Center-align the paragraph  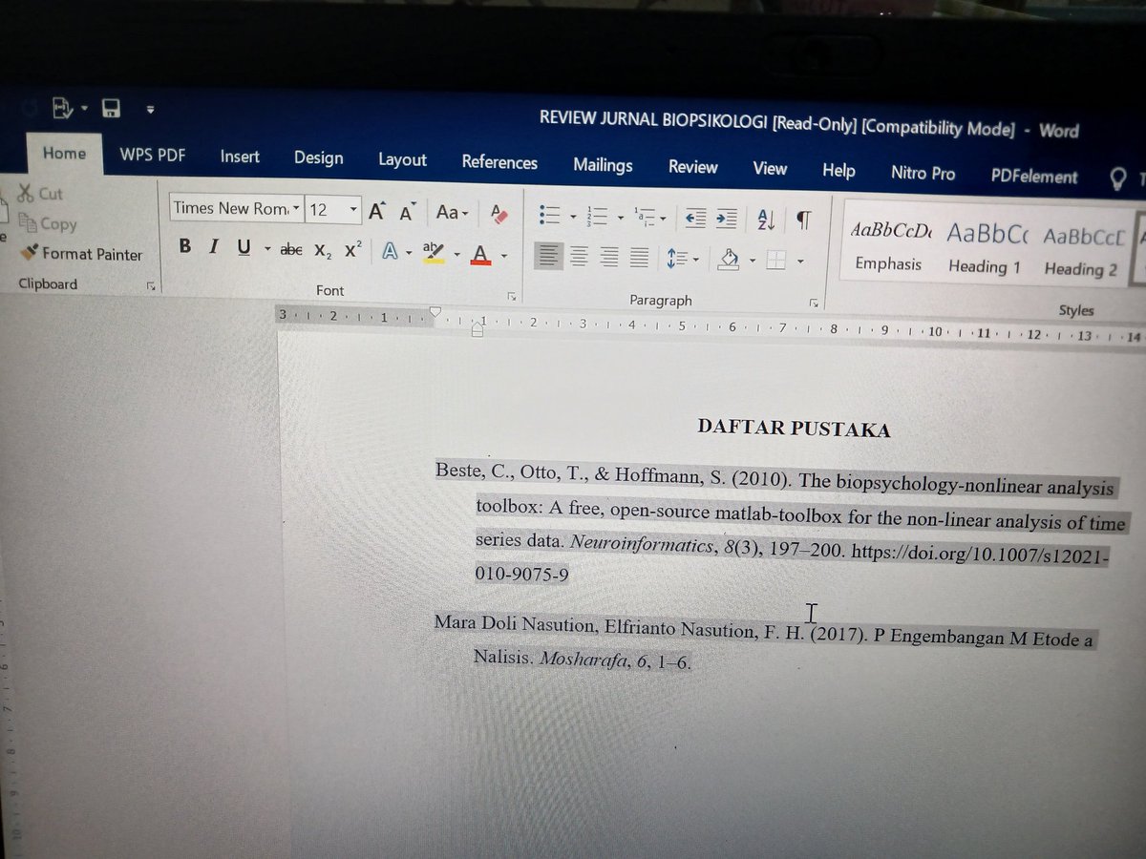coord(579,256)
